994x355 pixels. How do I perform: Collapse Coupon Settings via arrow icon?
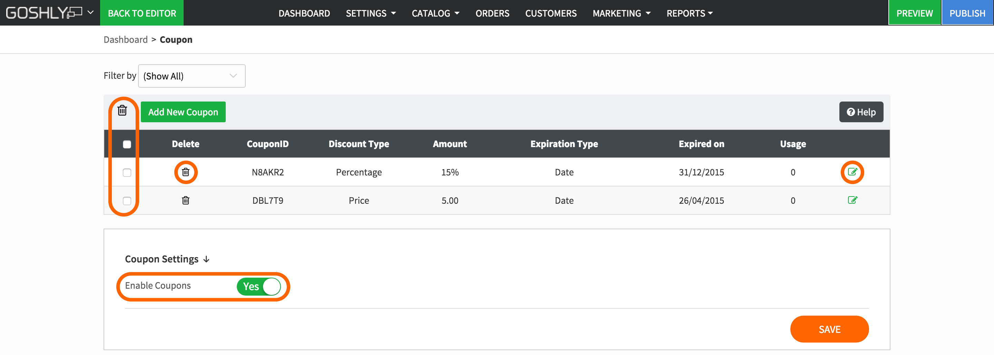[x=206, y=259]
